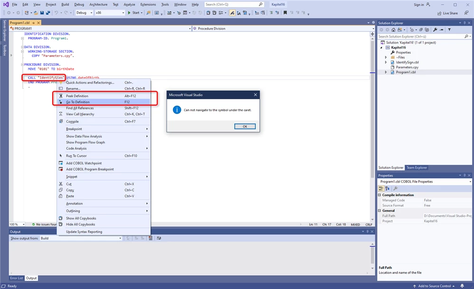
Task: Click OK in the Microsoft Visual Studio dialog
Action: 245,126
